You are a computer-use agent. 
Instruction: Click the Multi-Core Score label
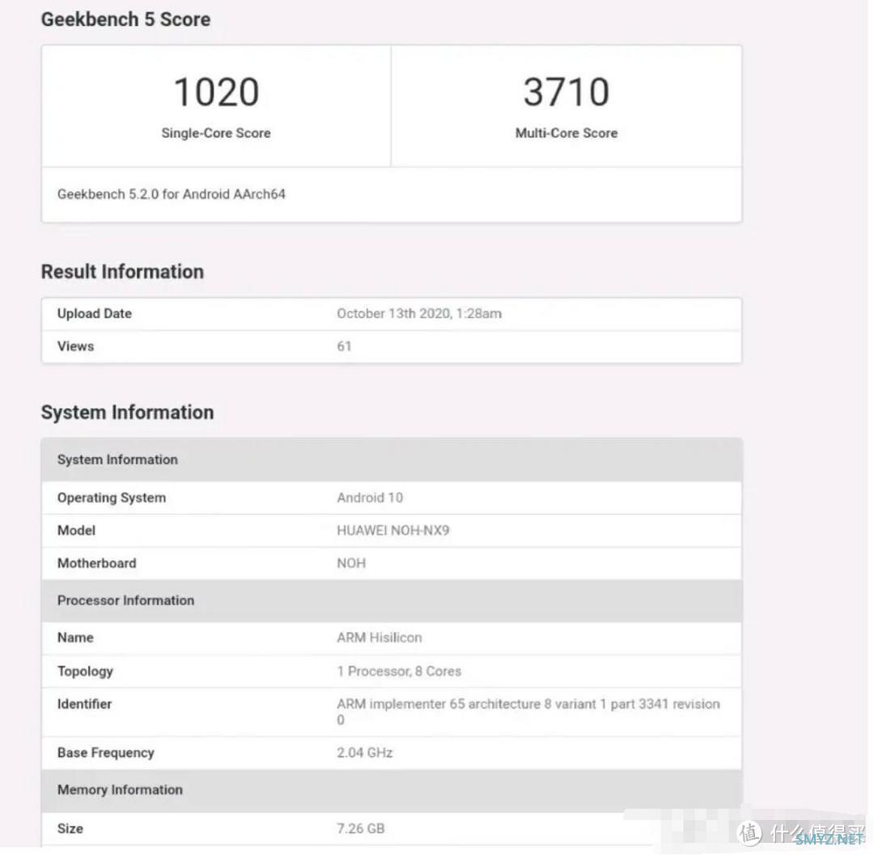(566, 133)
